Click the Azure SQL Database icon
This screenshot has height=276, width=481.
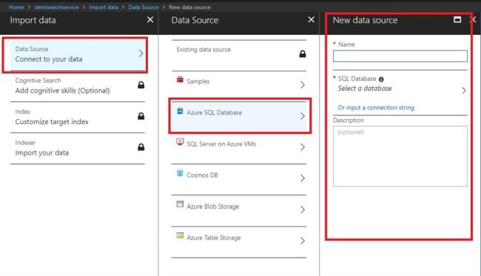click(180, 111)
